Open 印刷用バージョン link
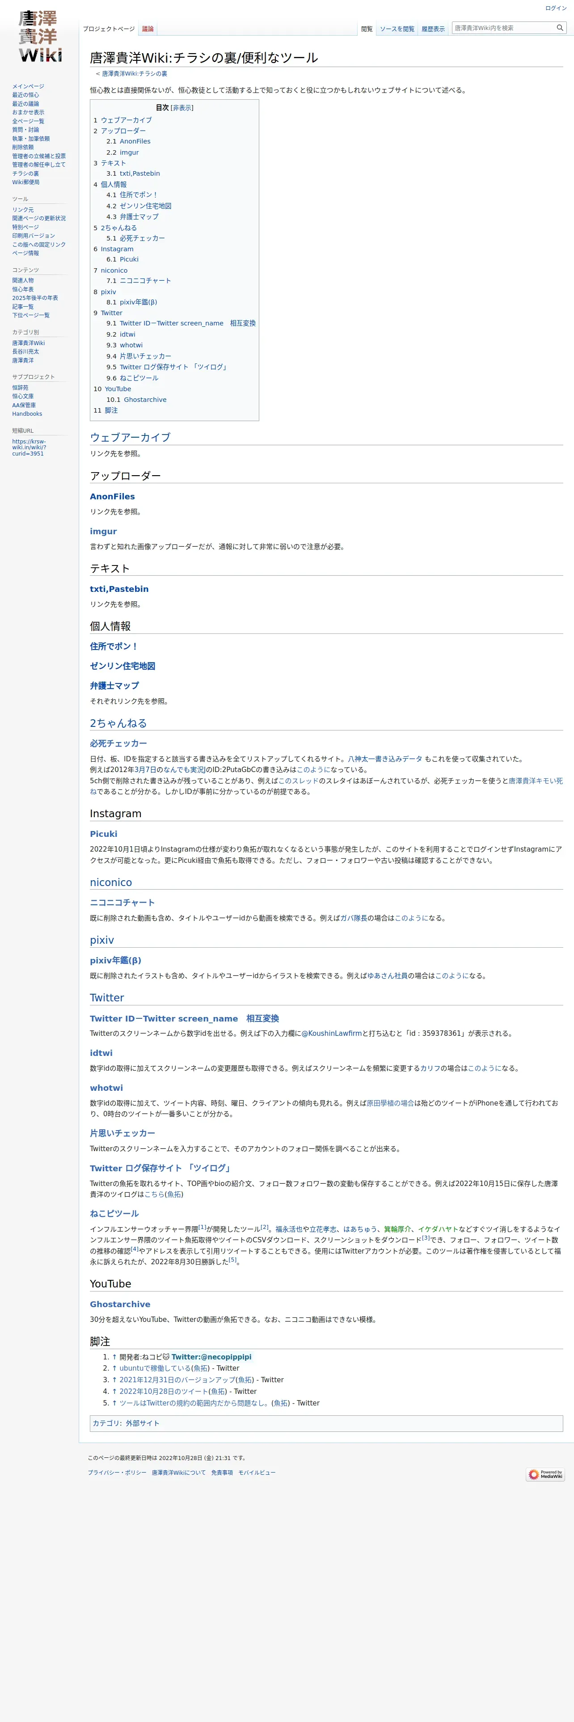The height and width of the screenshot is (1722, 574). [34, 236]
